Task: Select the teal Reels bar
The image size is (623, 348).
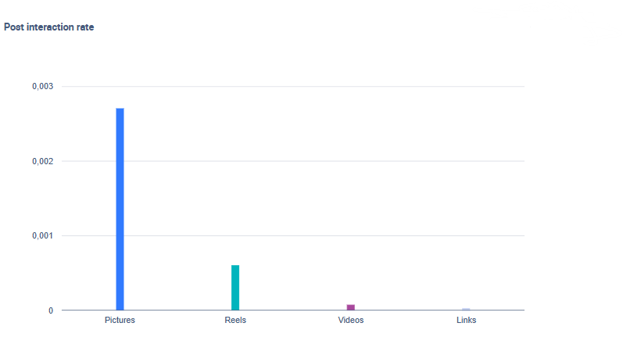Action: click(235, 288)
